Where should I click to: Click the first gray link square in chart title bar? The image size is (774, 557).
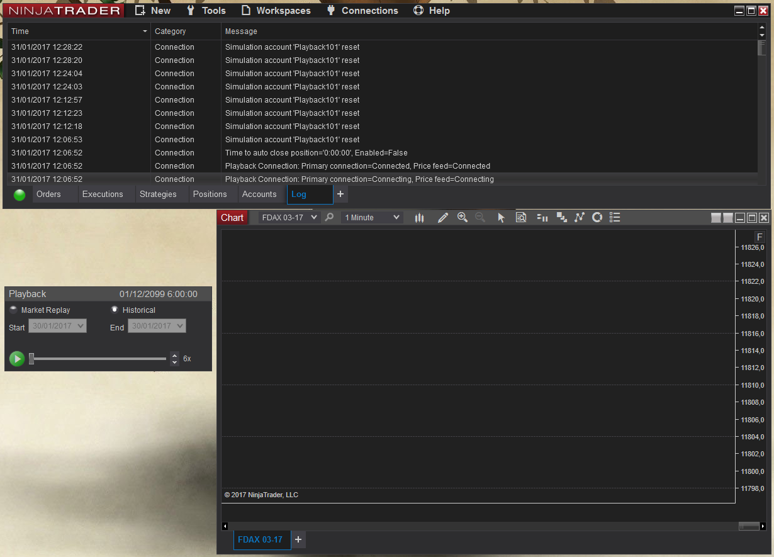(716, 218)
